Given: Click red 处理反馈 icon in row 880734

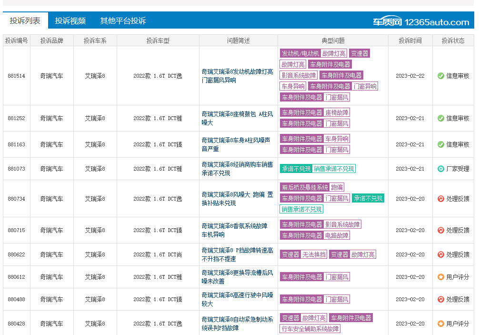Looking at the screenshot, I should click(441, 199).
